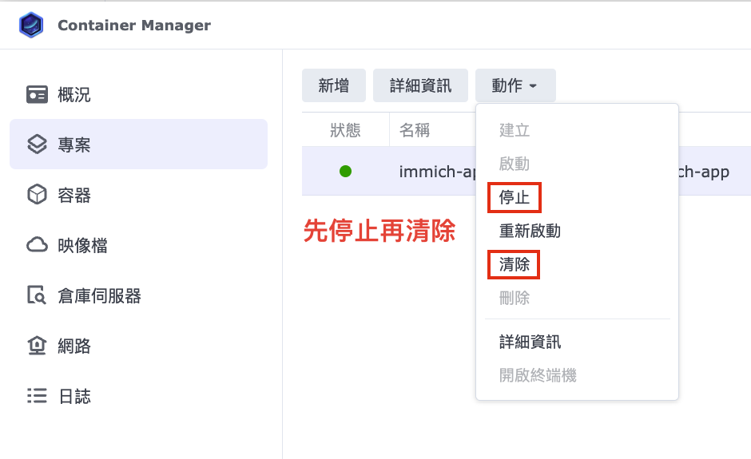Viewport: 751px width, 459px height.
Task: Click the green status dot of immich-app
Action: click(345, 172)
